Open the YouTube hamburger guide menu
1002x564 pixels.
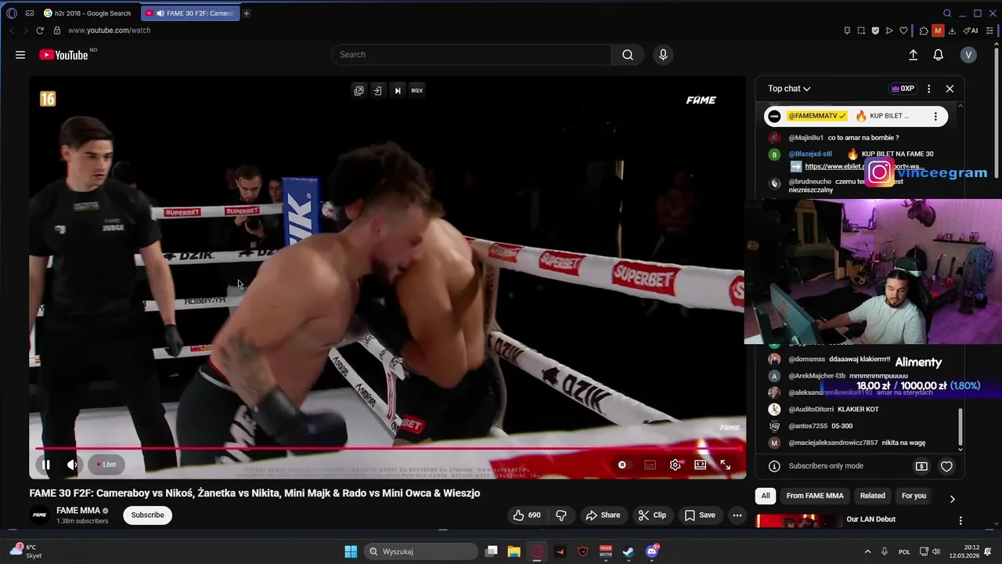point(20,55)
